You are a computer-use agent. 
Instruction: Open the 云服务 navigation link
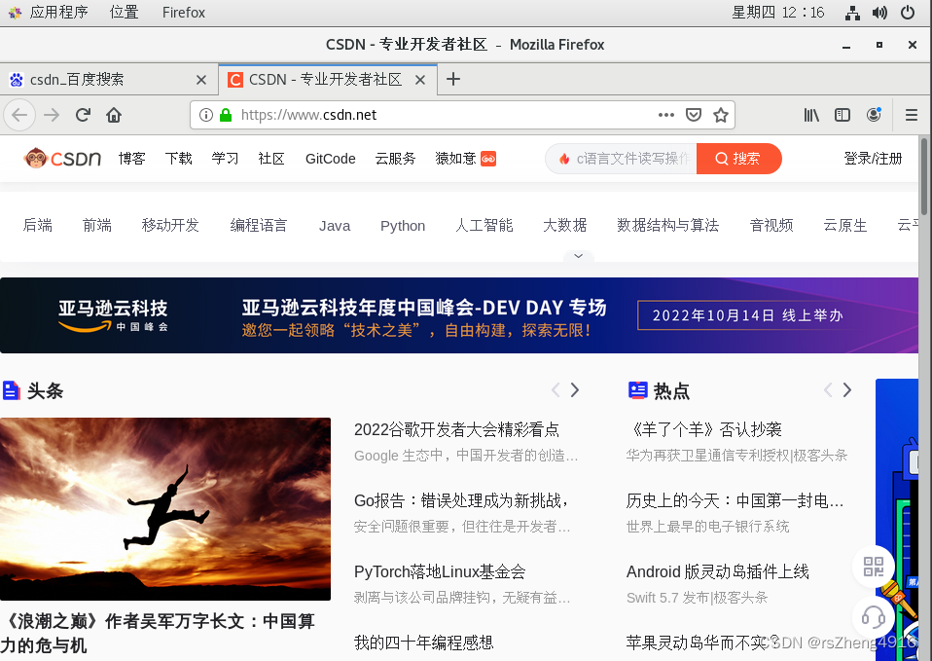(395, 159)
